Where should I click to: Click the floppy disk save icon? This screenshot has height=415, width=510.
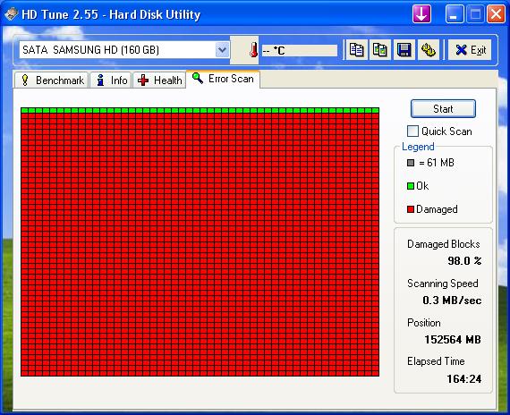[x=404, y=50]
